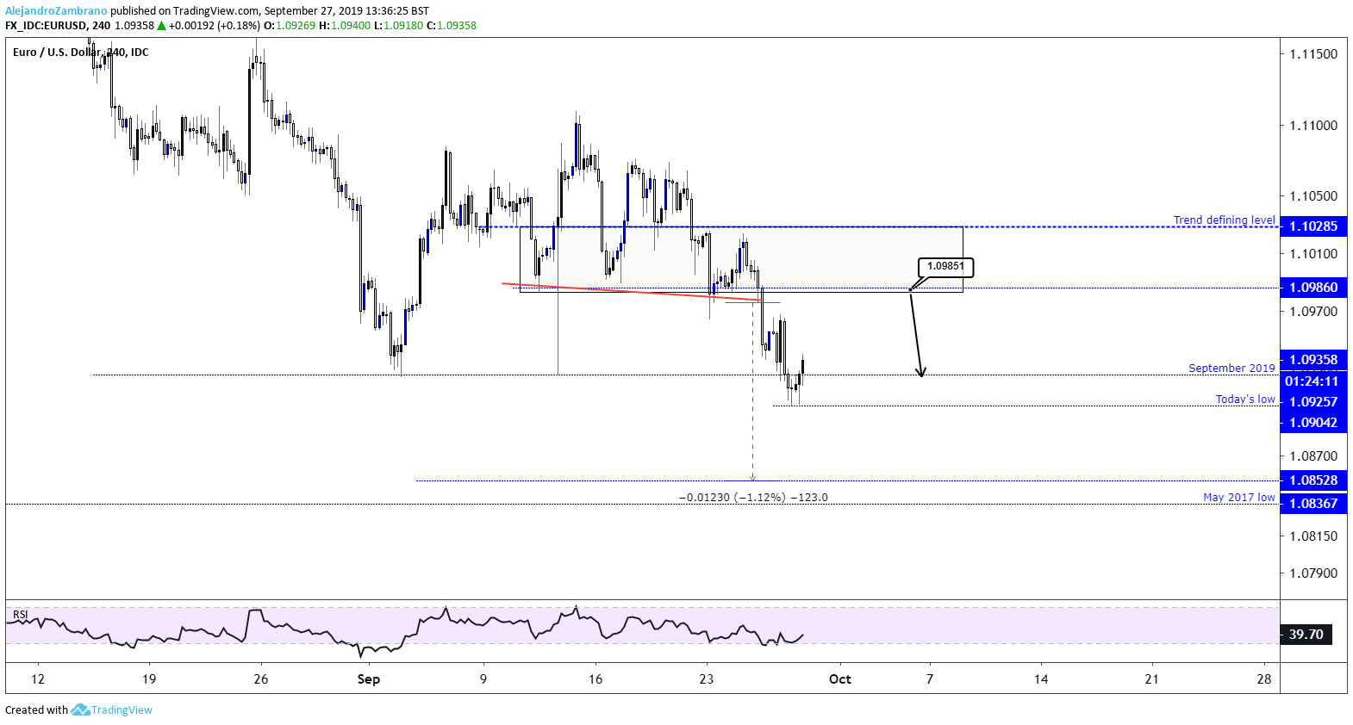1353x725 pixels.
Task: Select the current price 1.09358 label
Action: point(1313,360)
